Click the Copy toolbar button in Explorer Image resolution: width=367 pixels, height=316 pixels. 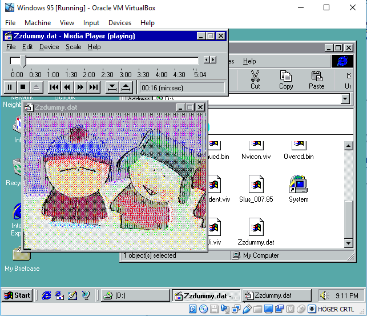(286, 79)
